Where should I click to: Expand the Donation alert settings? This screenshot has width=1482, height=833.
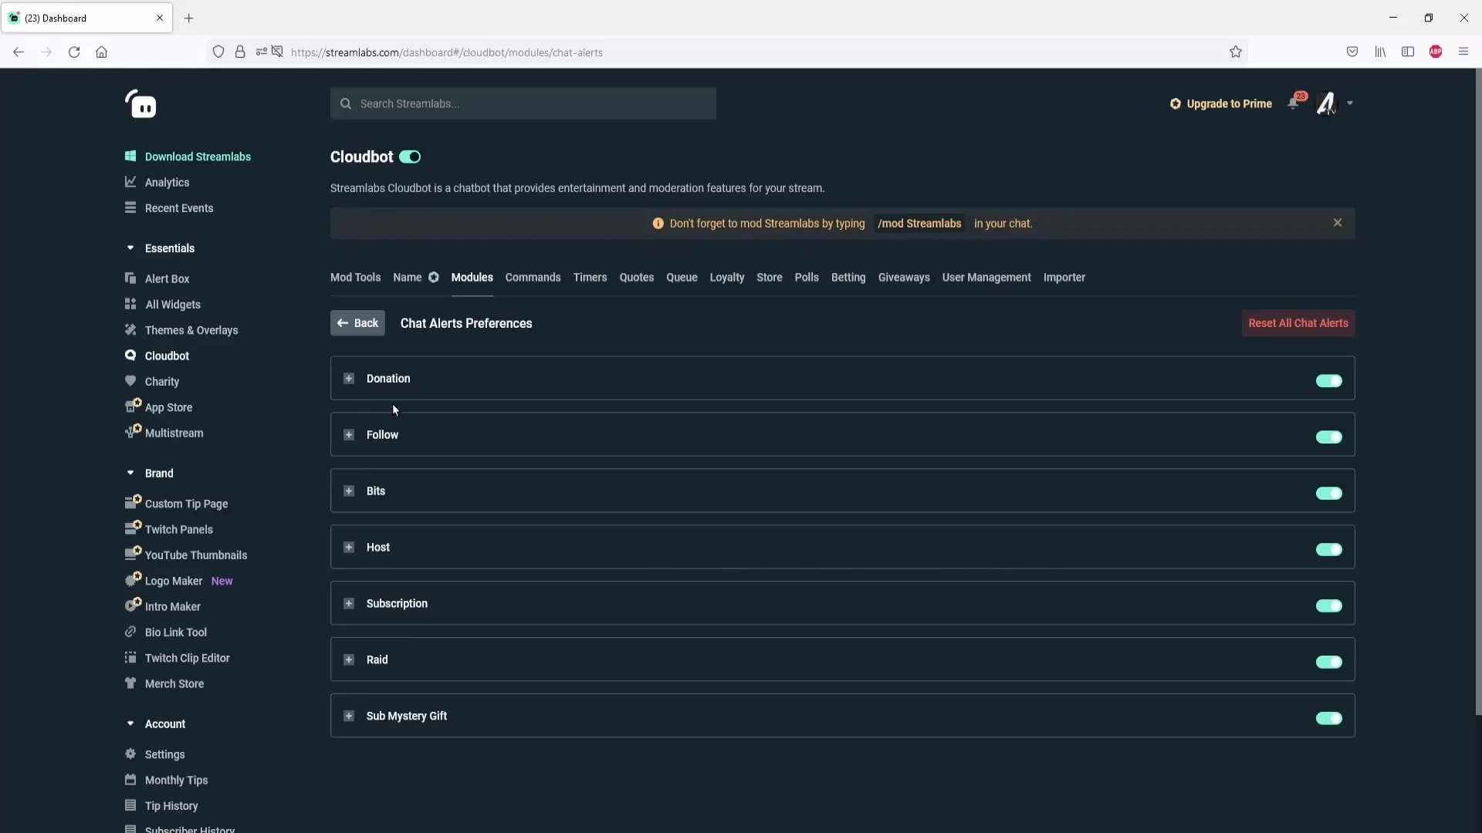[349, 378]
